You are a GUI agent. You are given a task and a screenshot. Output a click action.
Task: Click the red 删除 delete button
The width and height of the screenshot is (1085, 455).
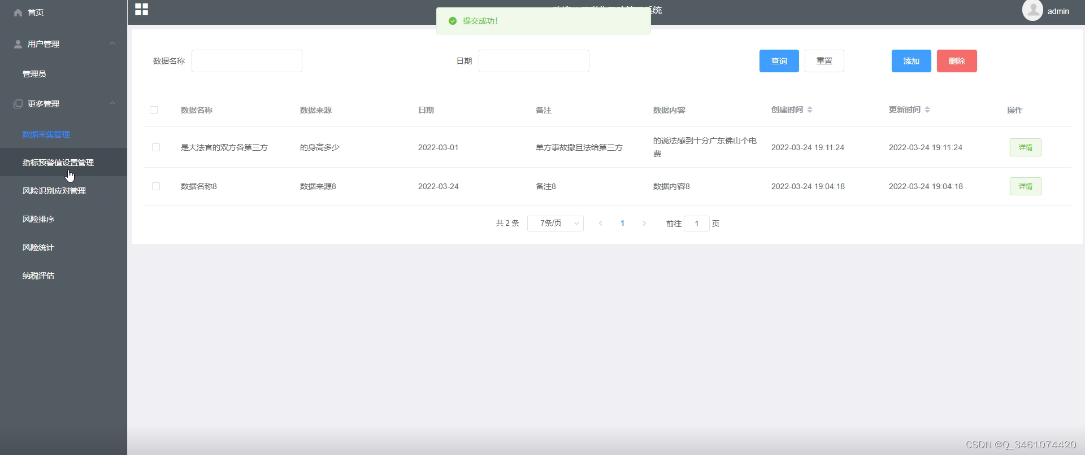957,61
